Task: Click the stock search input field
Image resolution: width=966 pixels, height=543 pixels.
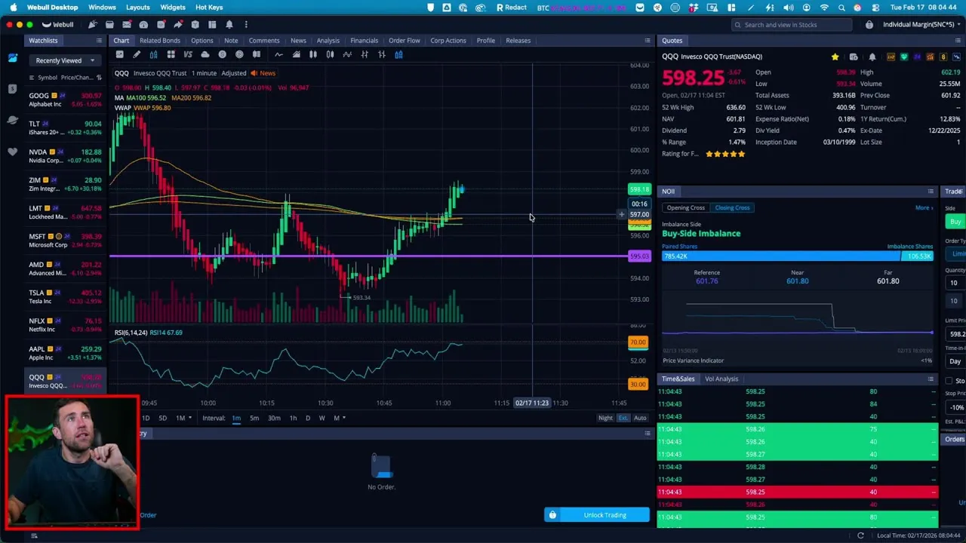Action: [792, 25]
